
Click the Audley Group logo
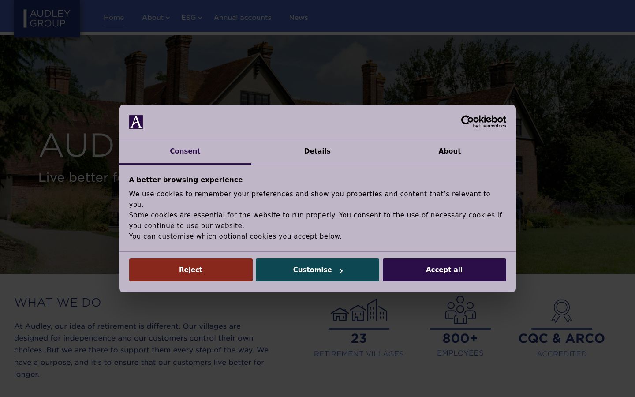click(x=47, y=19)
